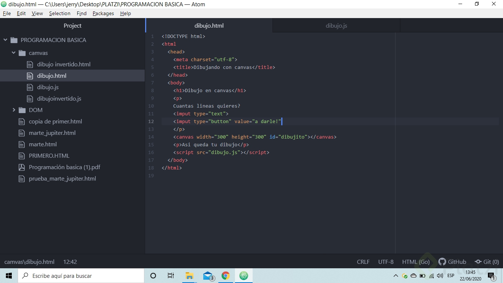Viewport: 503px width, 283px height.
Task: Open the Mail app on taskbar
Action: (x=208, y=276)
